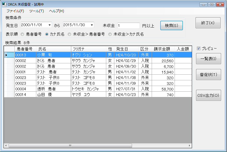
Task: Click the scroll-right arrow of results grid
Action: click(x=190, y=146)
